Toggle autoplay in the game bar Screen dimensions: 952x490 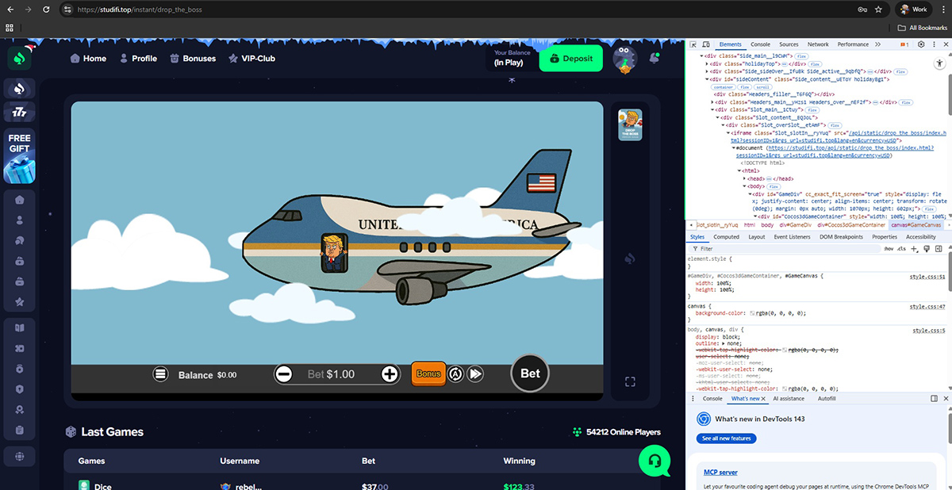pyautogui.click(x=455, y=374)
